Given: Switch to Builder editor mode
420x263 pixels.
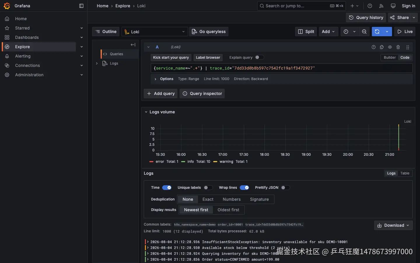Looking at the screenshot, I should [390, 58].
